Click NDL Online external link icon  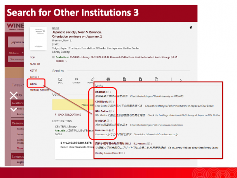pos(110,111)
